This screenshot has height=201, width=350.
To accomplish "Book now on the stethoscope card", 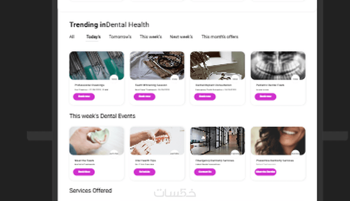I will click(x=144, y=97).
